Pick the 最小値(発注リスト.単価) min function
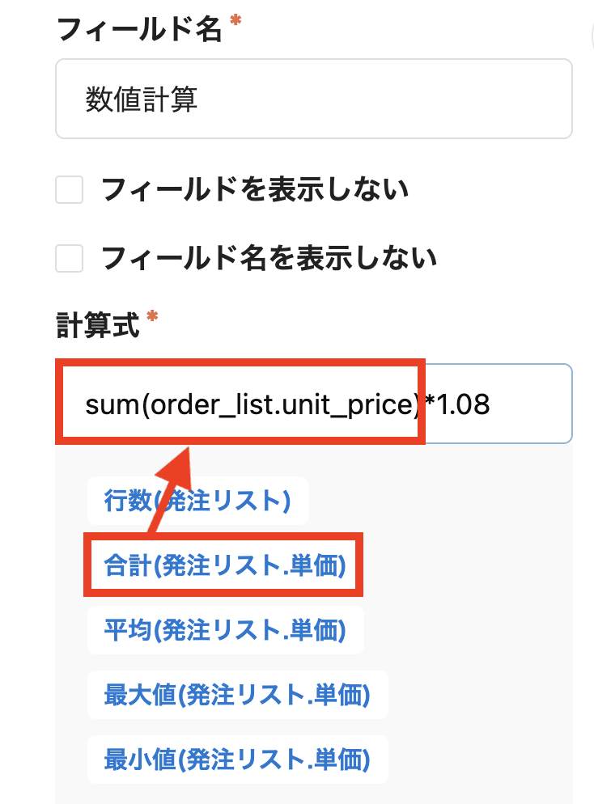The height and width of the screenshot is (804, 594). pos(237,759)
